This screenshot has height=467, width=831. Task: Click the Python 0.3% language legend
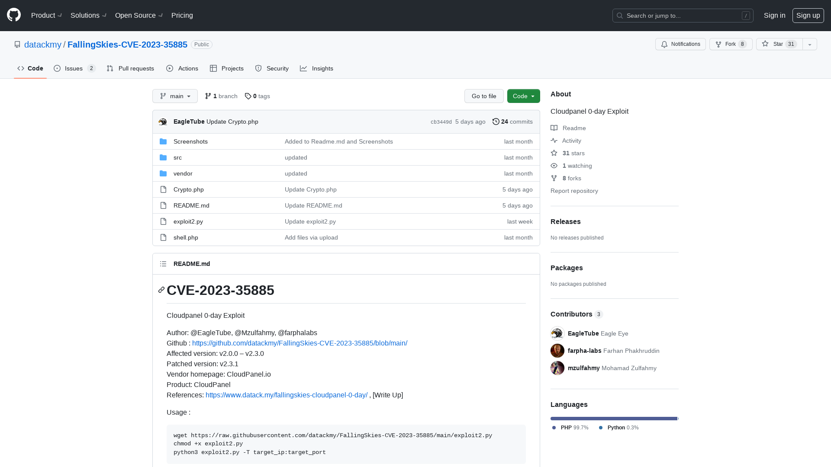619,428
